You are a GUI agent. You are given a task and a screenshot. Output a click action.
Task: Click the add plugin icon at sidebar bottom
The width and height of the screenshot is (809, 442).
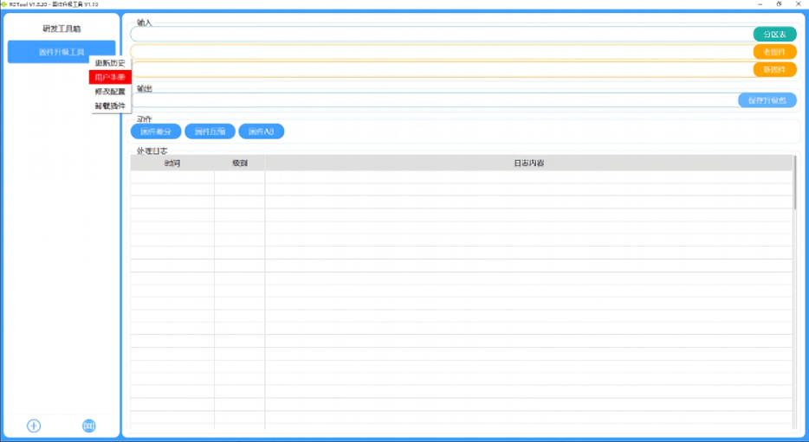click(34, 426)
